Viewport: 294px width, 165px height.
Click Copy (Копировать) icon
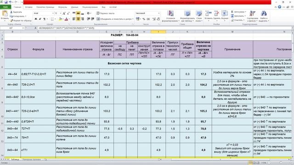pyautogui.click(x=11, y=16)
